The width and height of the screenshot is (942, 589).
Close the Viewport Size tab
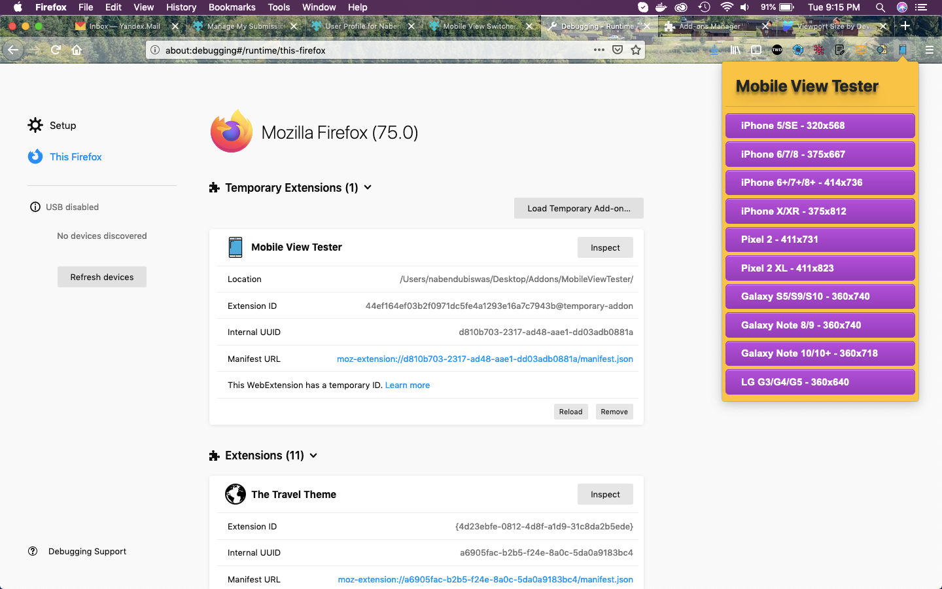[x=883, y=26]
